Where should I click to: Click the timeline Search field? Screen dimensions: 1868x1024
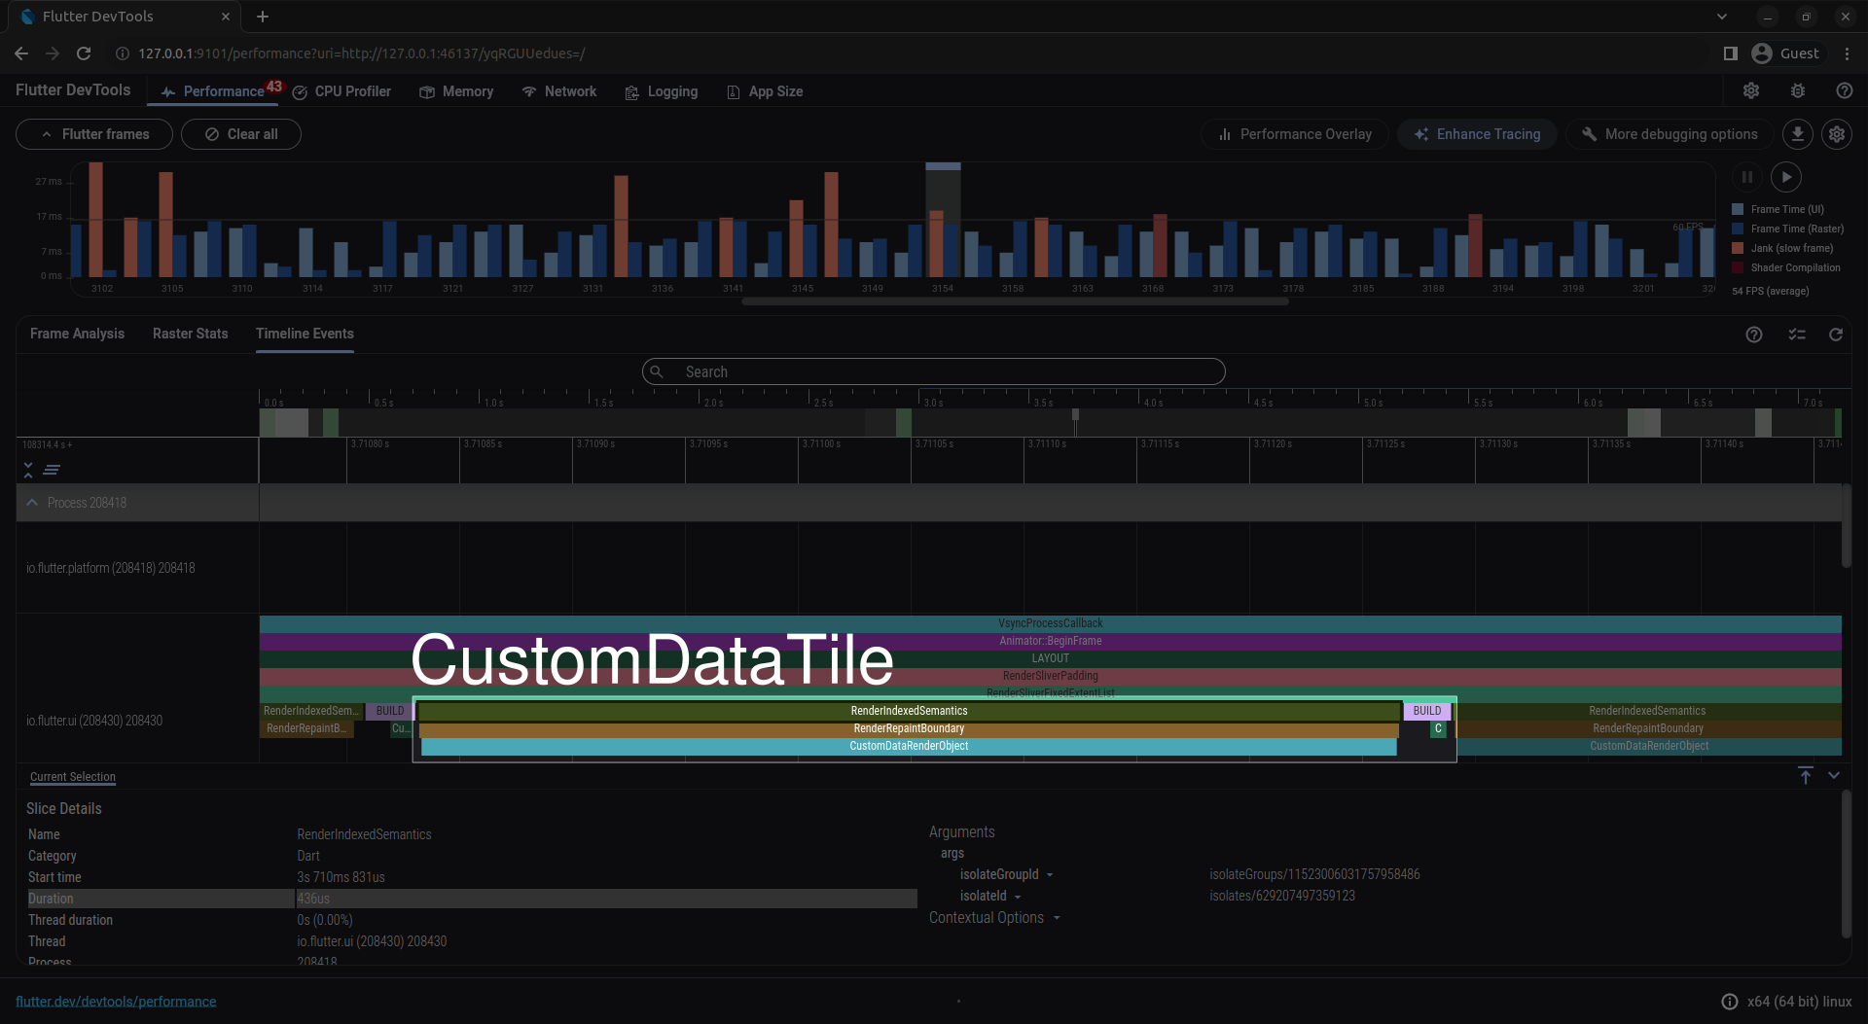933,371
